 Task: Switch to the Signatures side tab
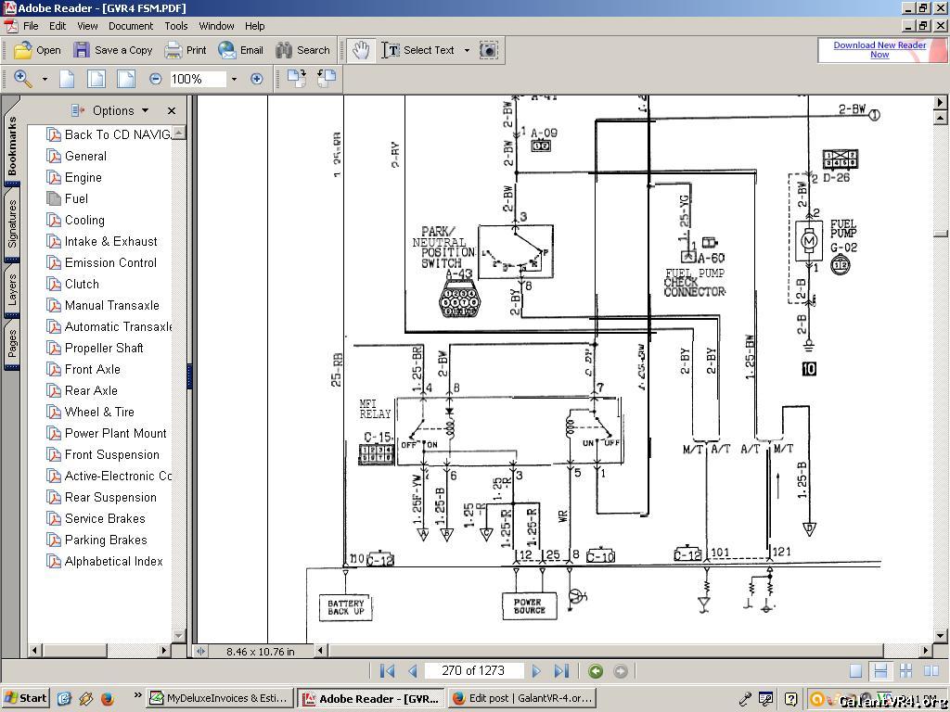tap(12, 225)
